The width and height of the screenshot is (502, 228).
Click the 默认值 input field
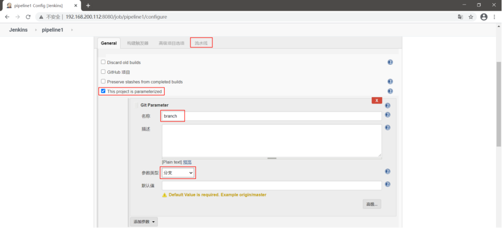click(272, 185)
